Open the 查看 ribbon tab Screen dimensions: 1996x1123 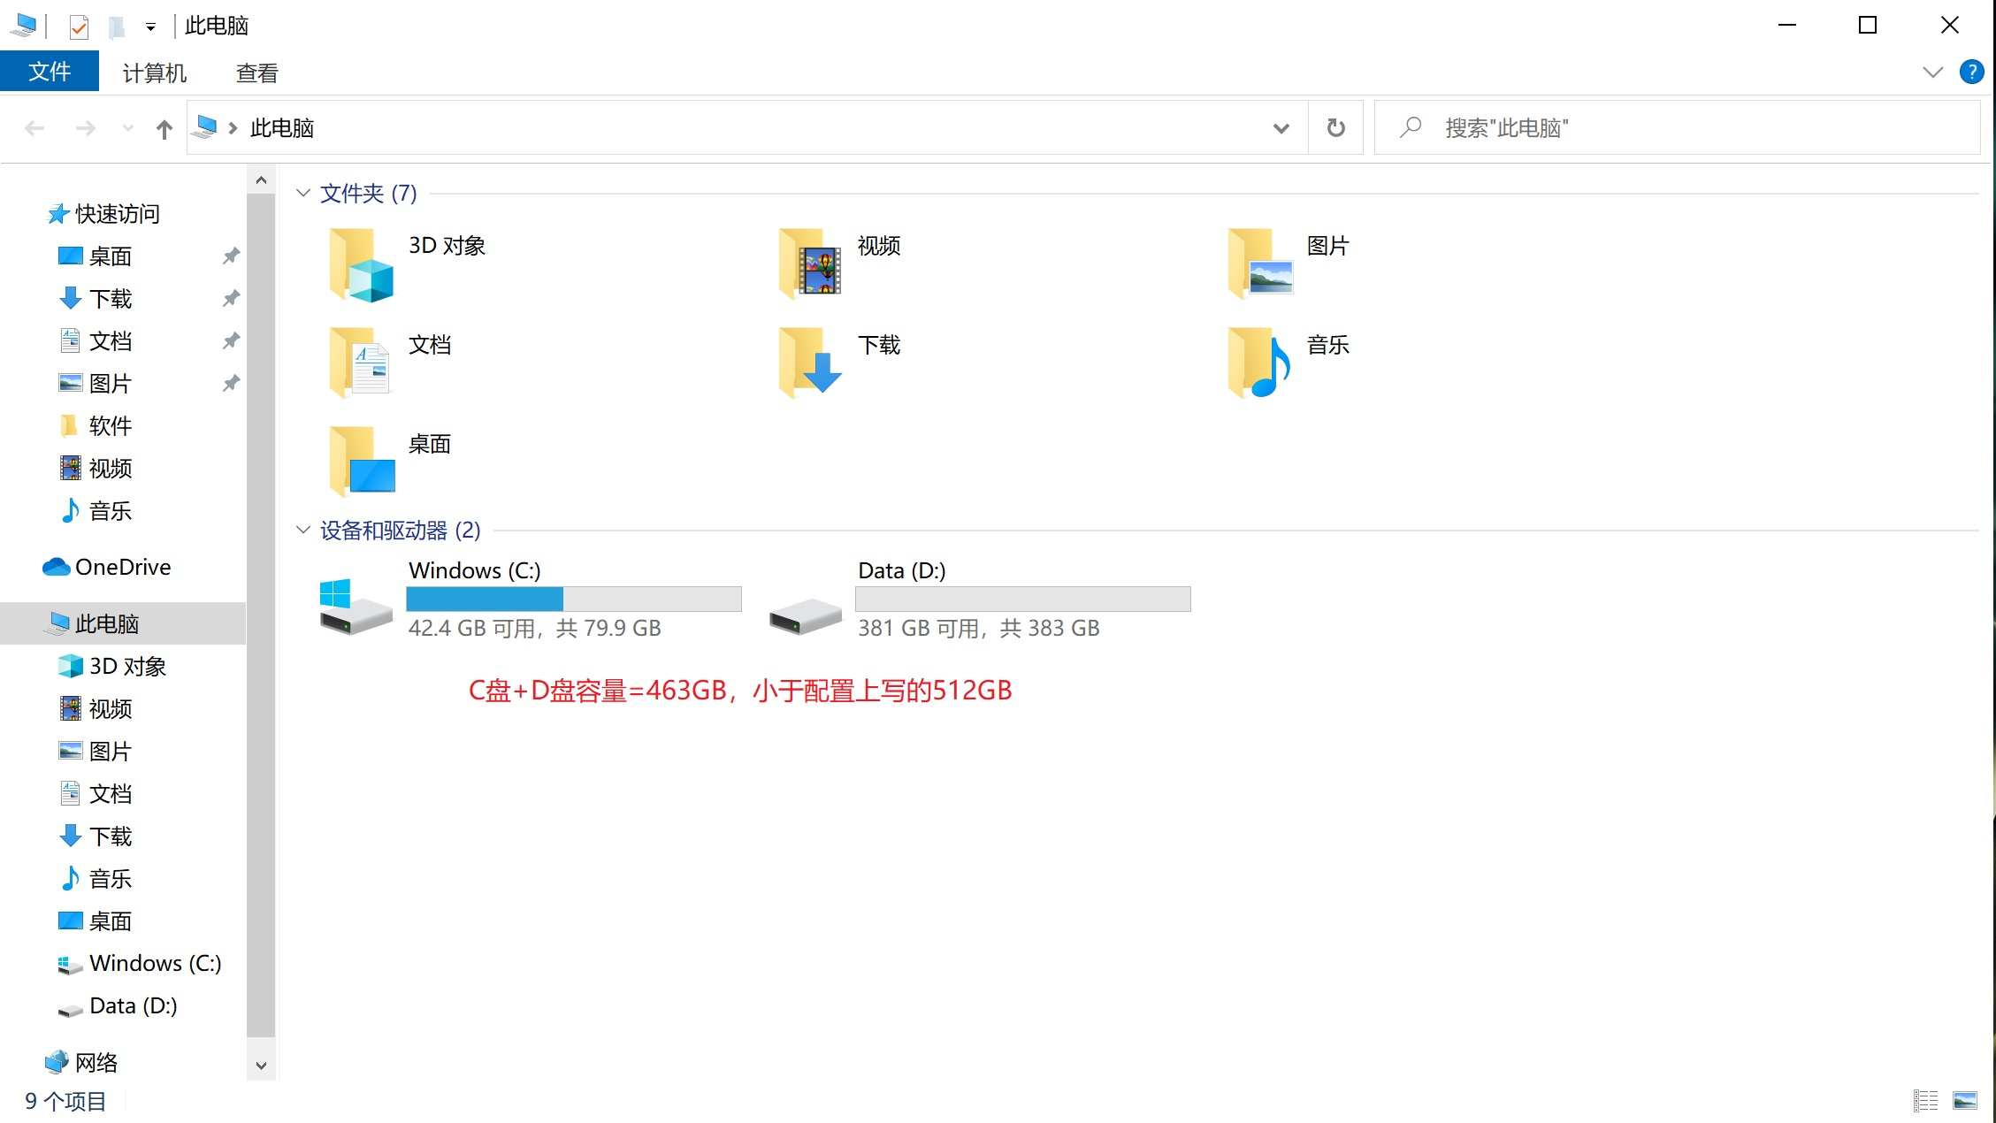coord(256,73)
